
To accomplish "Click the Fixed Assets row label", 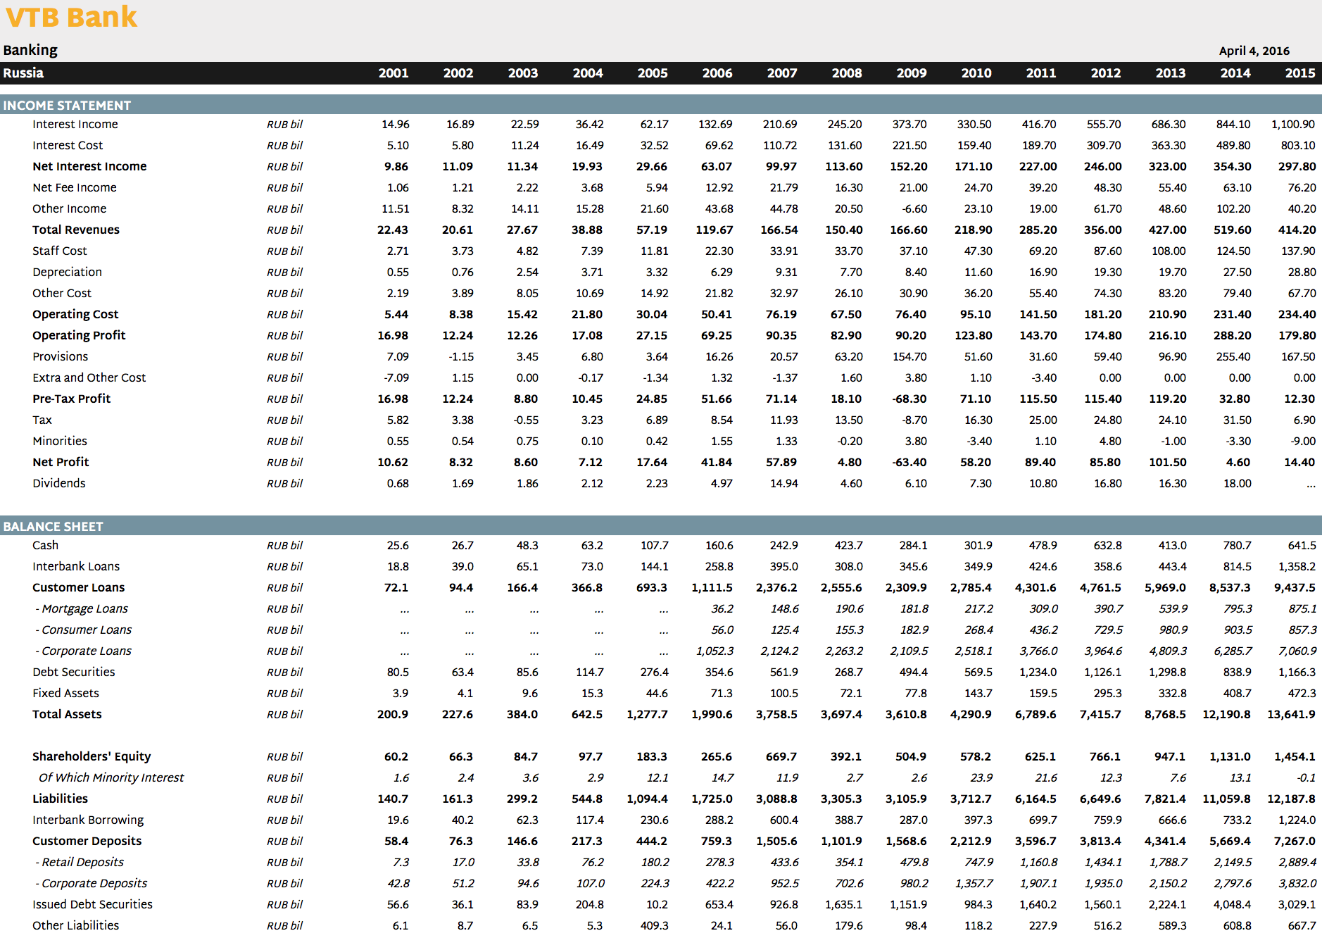I will click(65, 693).
